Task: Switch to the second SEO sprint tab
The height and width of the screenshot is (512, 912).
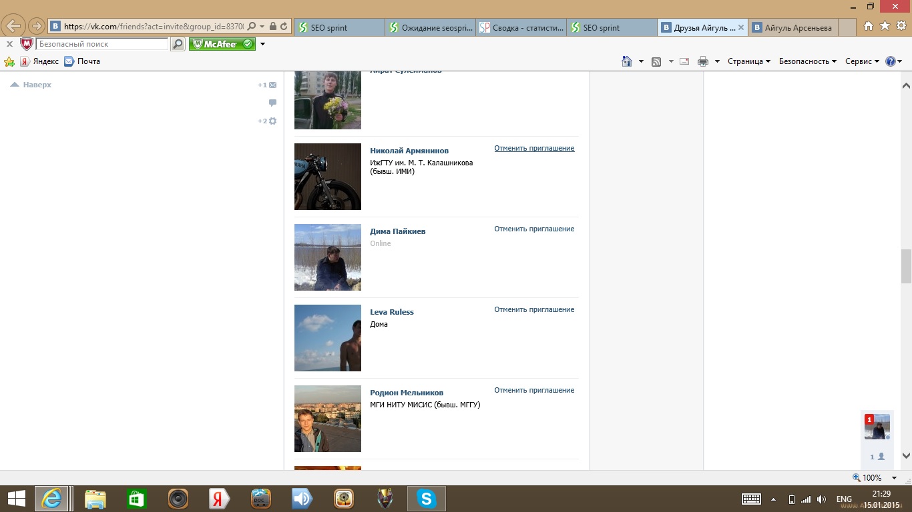Action: [x=612, y=27]
